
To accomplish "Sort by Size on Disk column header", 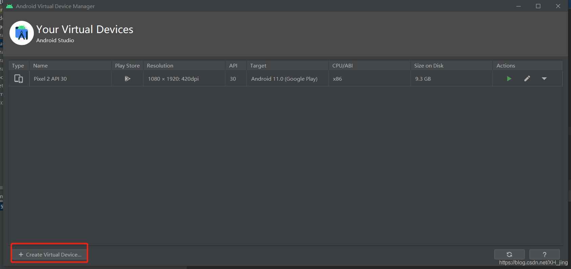I will coord(452,65).
